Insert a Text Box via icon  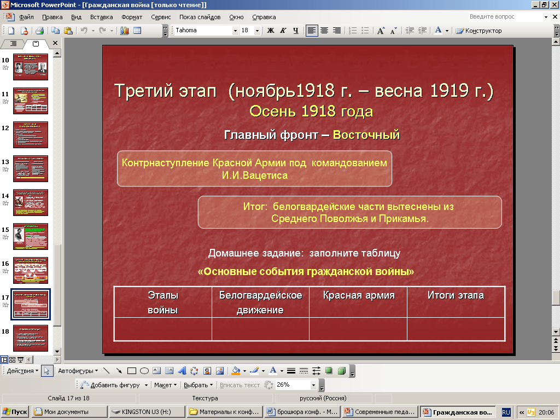click(x=157, y=371)
